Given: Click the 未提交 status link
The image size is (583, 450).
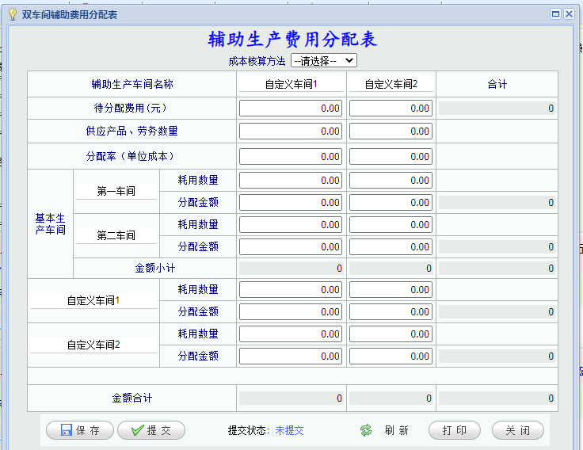Looking at the screenshot, I should tap(289, 430).
